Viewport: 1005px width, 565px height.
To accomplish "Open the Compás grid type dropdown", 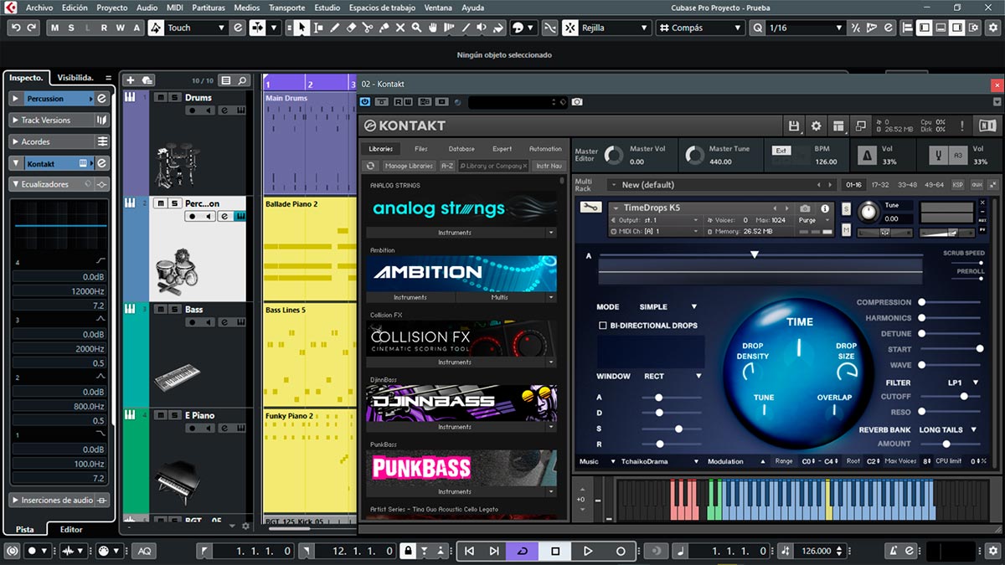I will click(699, 28).
